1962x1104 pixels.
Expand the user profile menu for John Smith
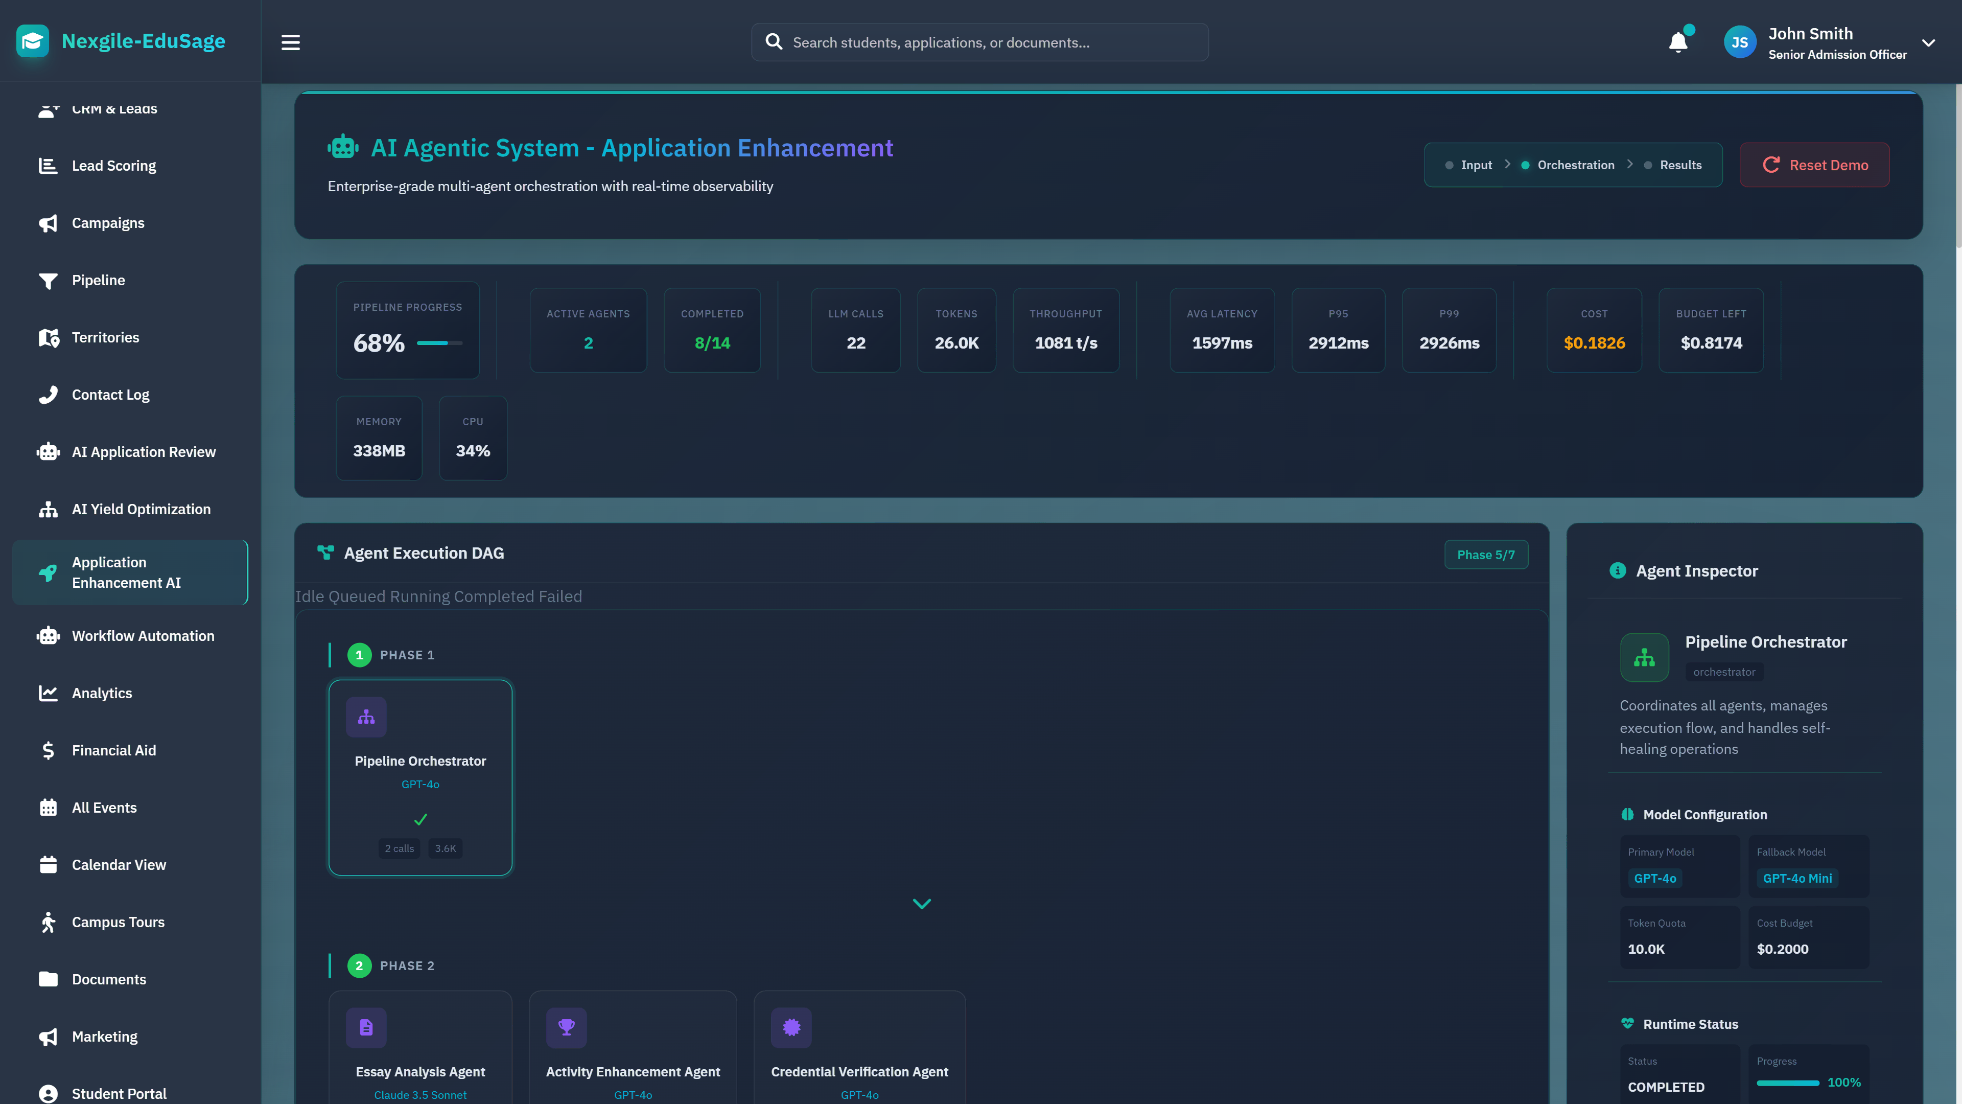[x=1929, y=42]
